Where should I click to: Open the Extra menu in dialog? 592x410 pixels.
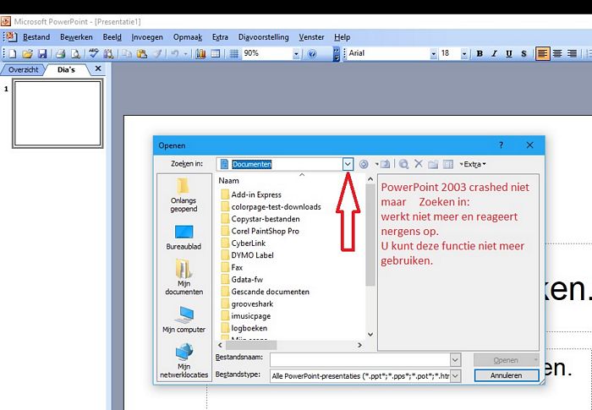pyautogui.click(x=473, y=164)
